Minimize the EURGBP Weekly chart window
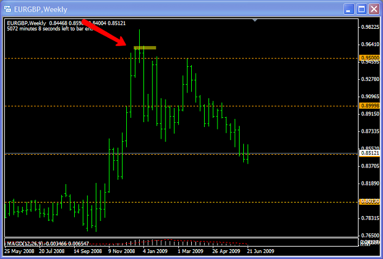The height and width of the screenshot is (259, 383). 348,9
